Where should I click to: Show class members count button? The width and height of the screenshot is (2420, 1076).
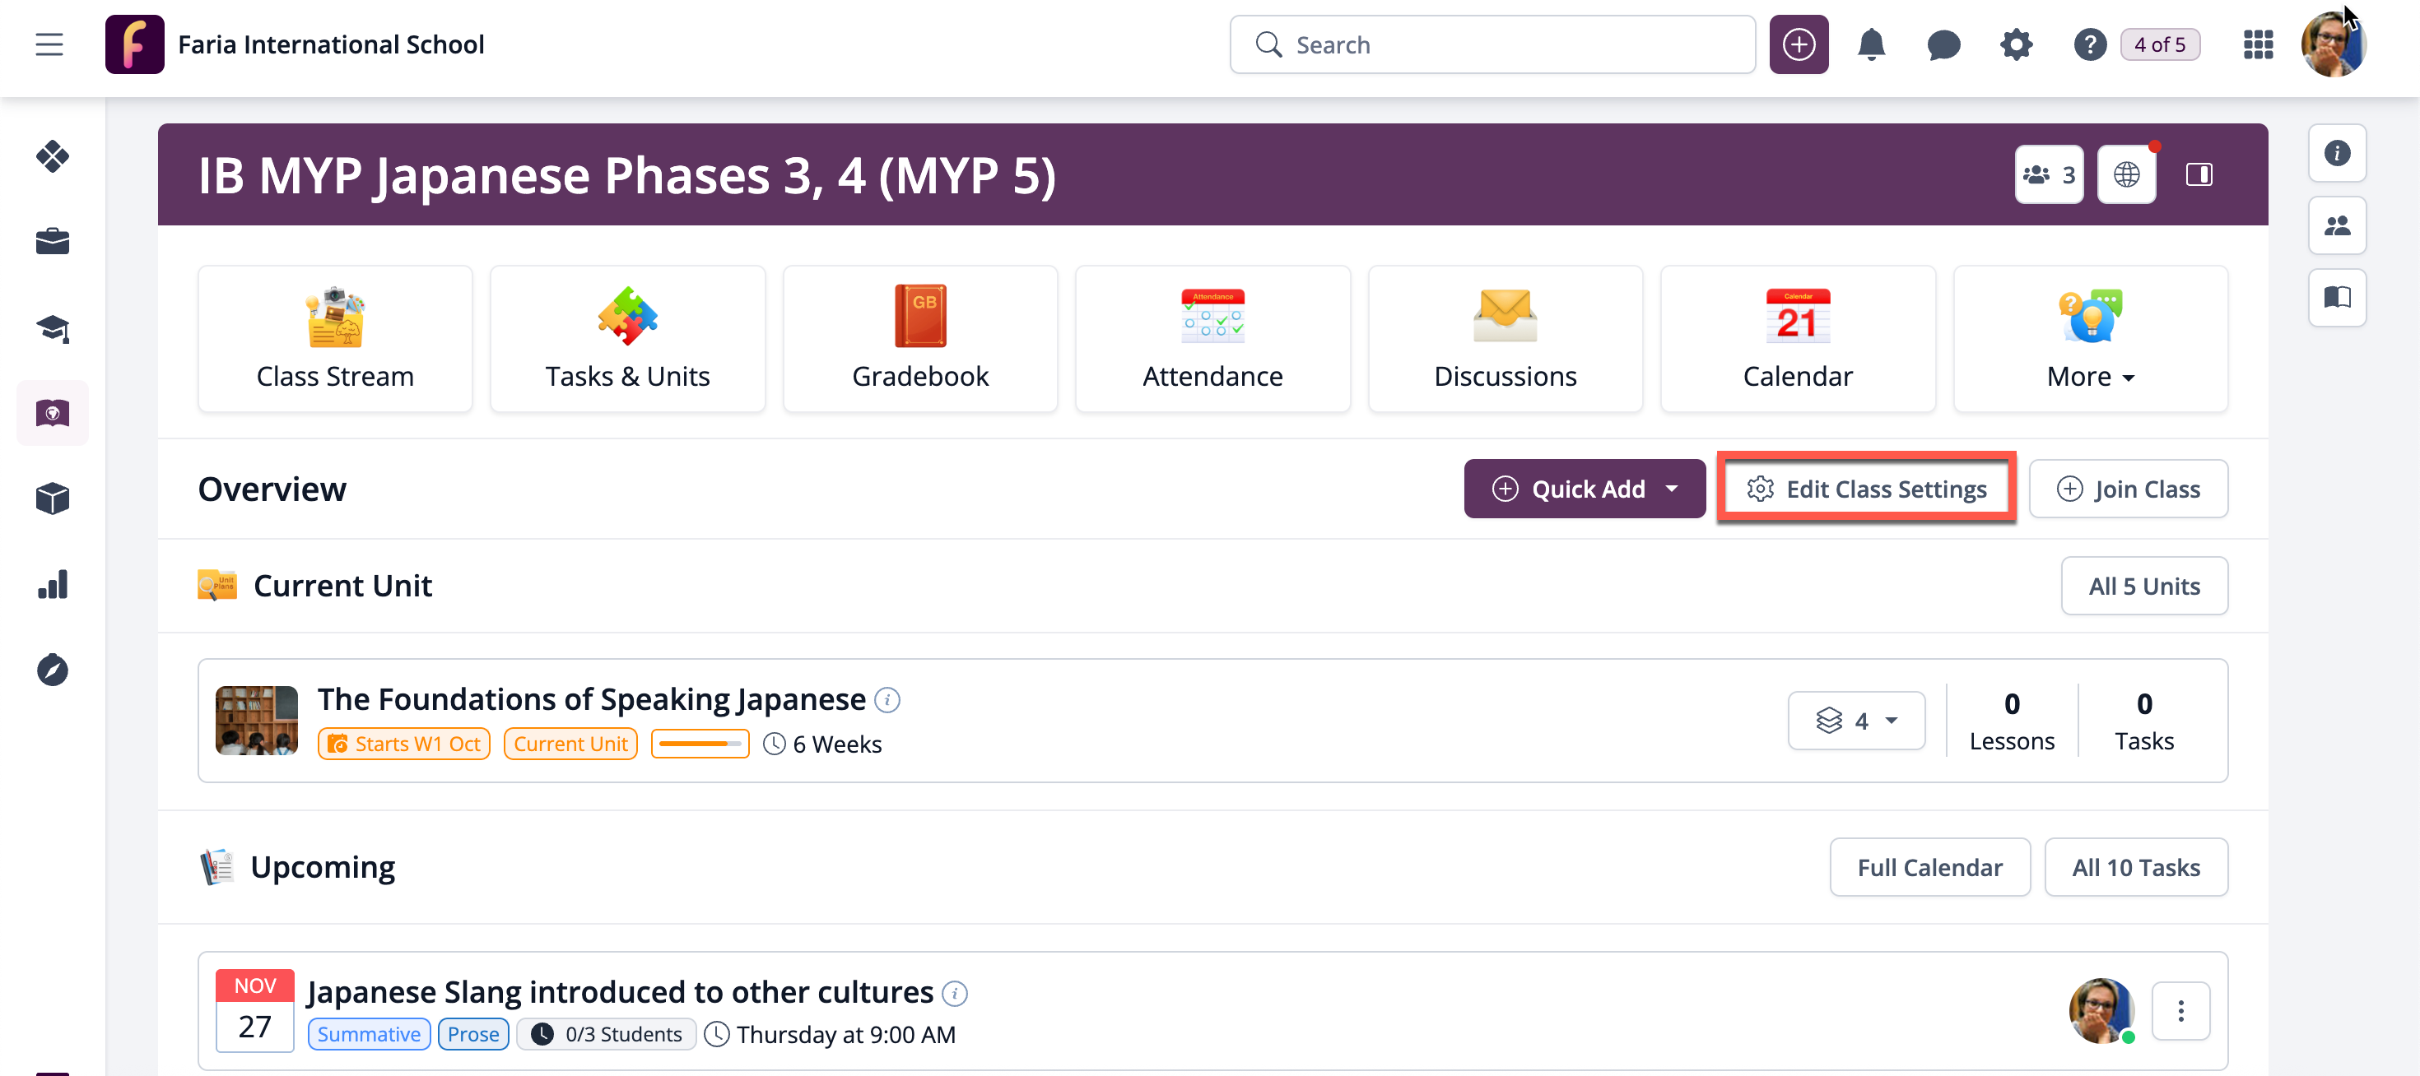[x=2048, y=174]
